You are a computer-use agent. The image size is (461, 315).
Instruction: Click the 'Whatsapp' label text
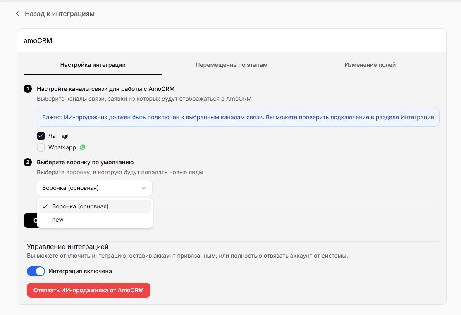point(62,147)
